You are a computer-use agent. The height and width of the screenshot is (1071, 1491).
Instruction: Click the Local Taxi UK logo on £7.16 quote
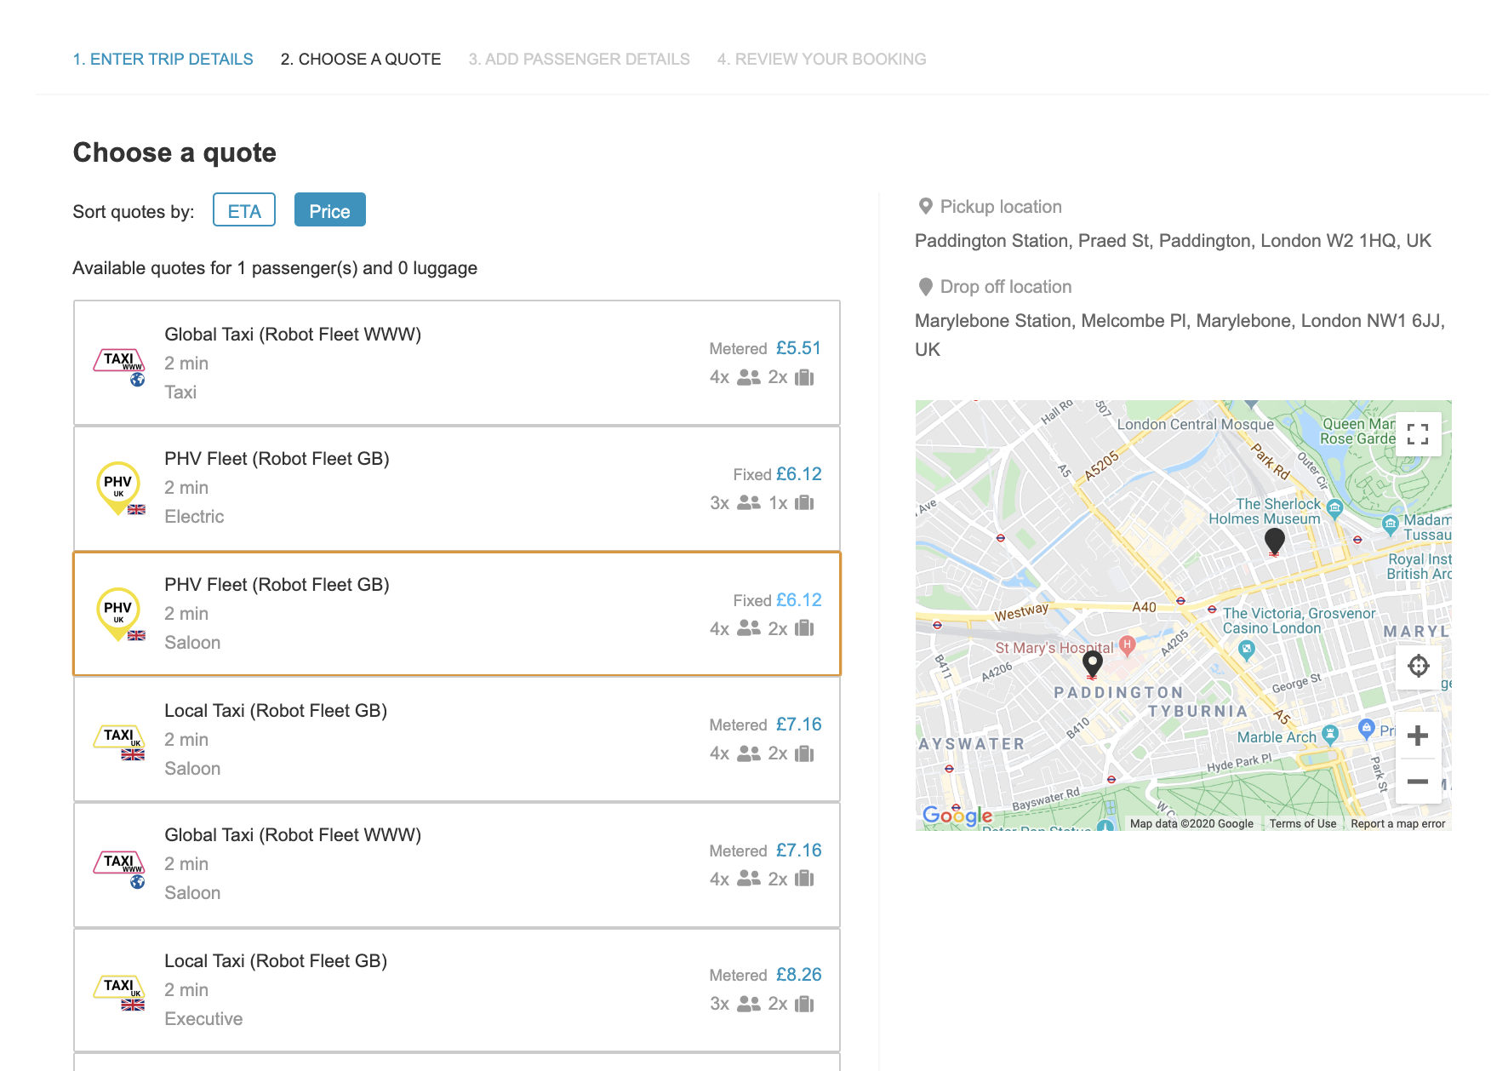point(119,742)
